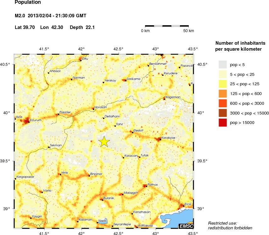
Task: Click the 'Malazgirt' city label
Action: tap(131, 193)
